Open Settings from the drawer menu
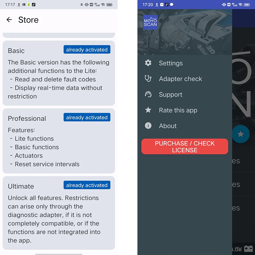Image resolution: width=255 pixels, height=255 pixels. (185, 63)
